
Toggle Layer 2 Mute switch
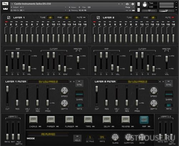(173, 18)
